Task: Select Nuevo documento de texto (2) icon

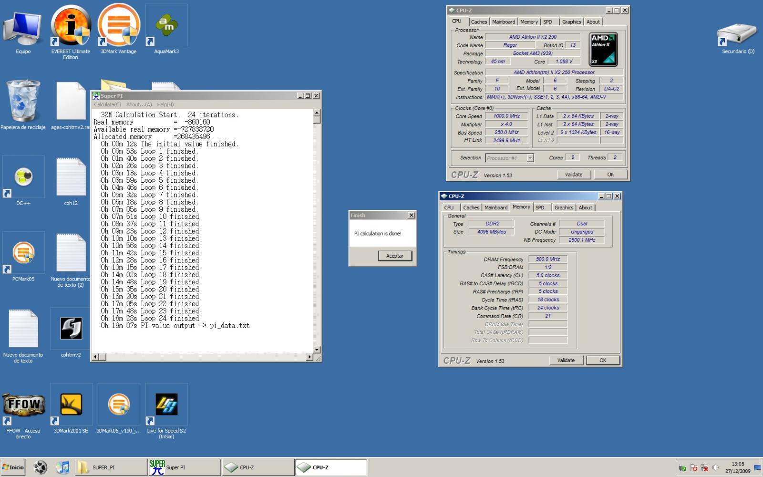Action: coord(71,260)
